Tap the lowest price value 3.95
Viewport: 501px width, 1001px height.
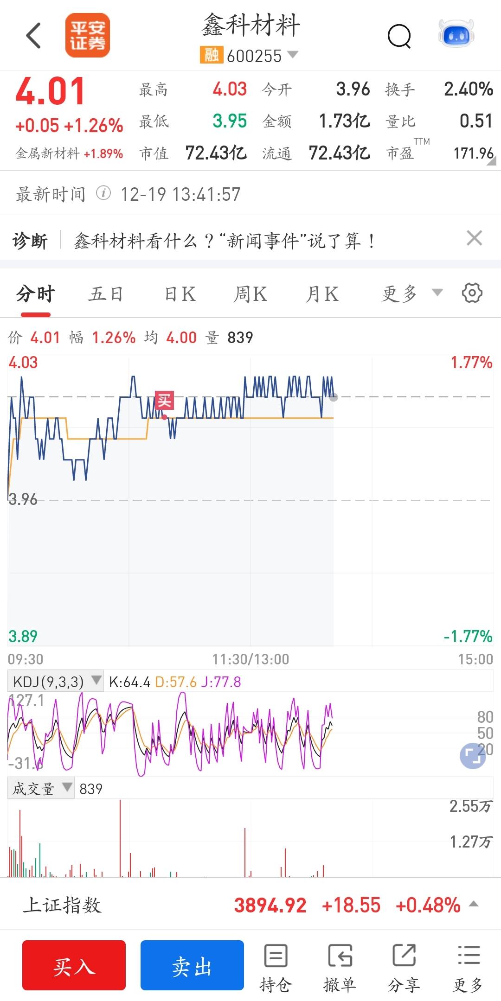pos(230,121)
